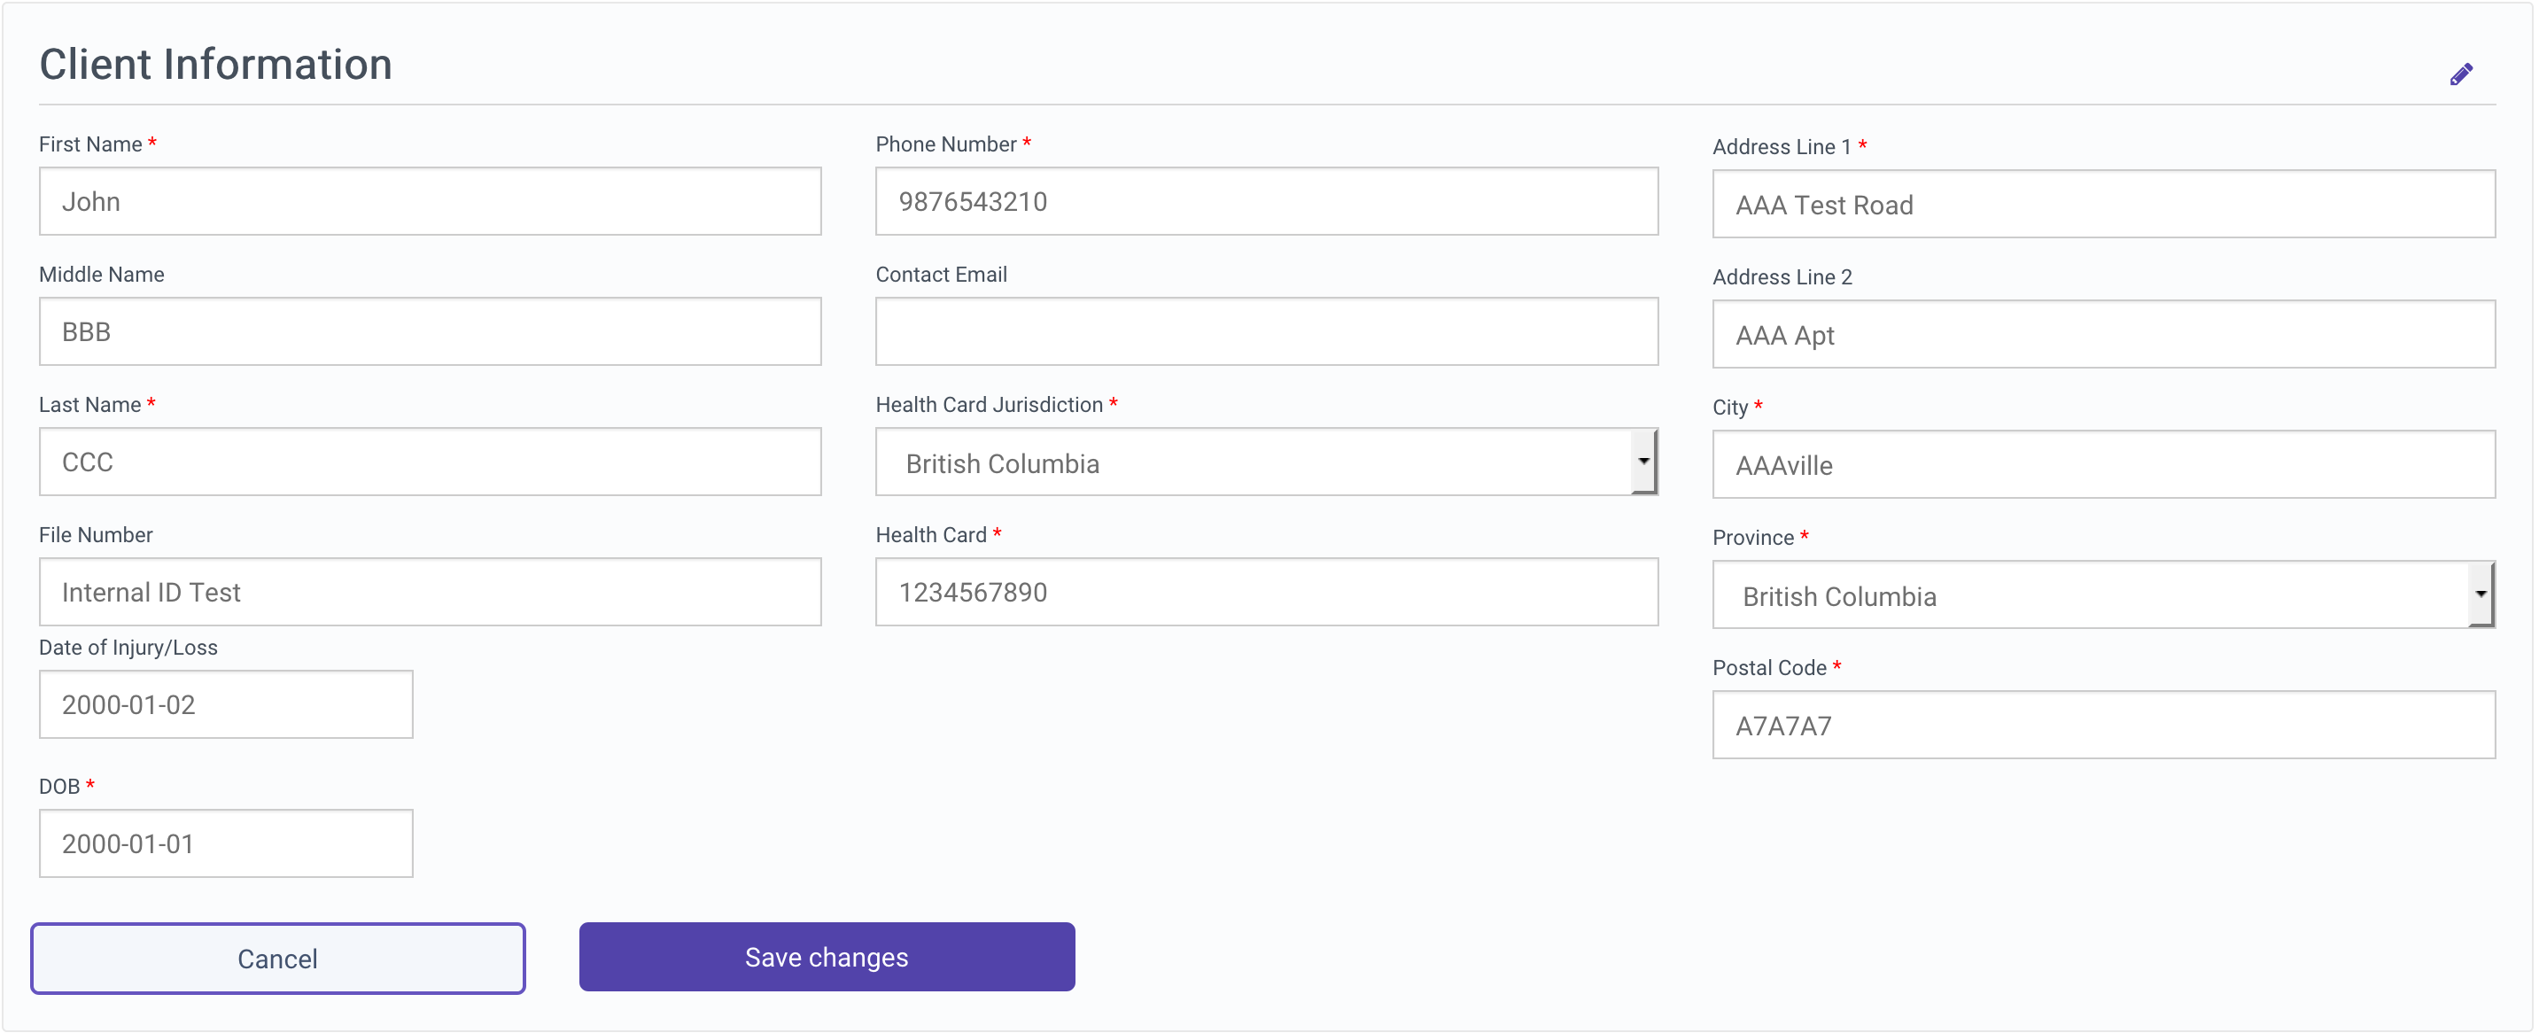Focus the DOB date field
2539x1033 pixels.
pos(226,843)
